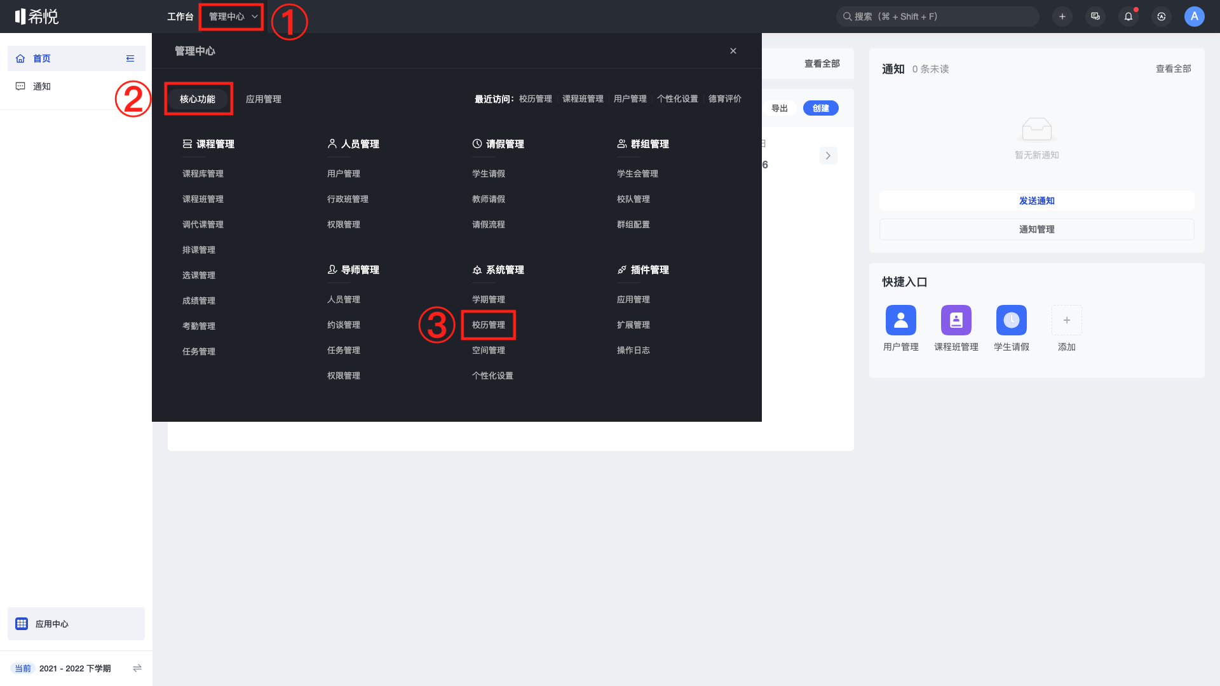1220x686 pixels.
Task: Open 选课管理
Action: 199,275
